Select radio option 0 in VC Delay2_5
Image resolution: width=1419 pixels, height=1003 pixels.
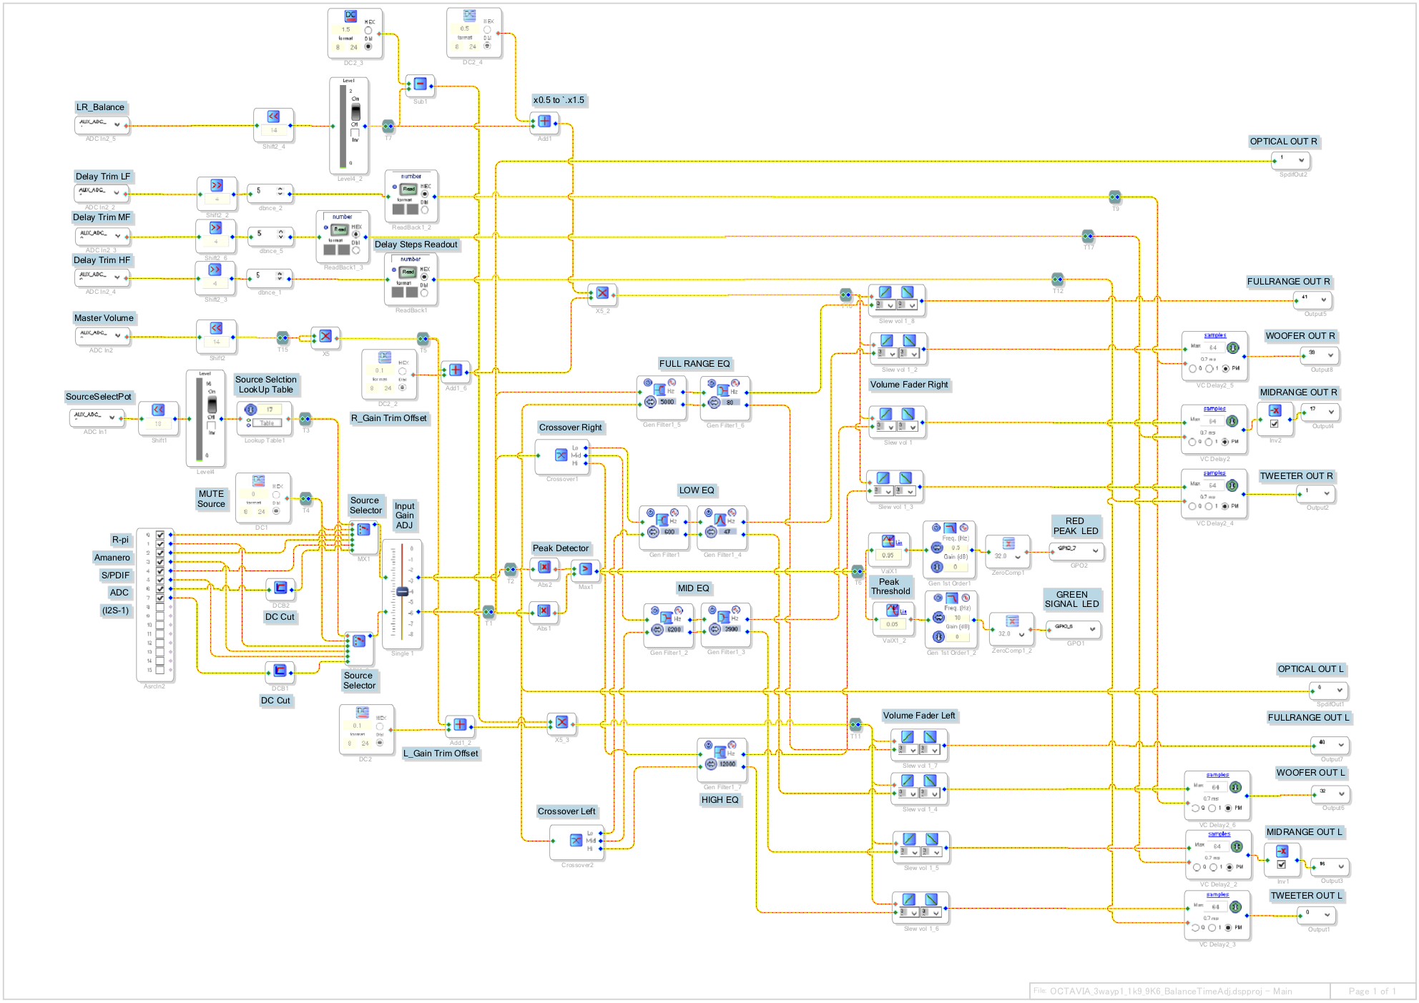point(1192,369)
